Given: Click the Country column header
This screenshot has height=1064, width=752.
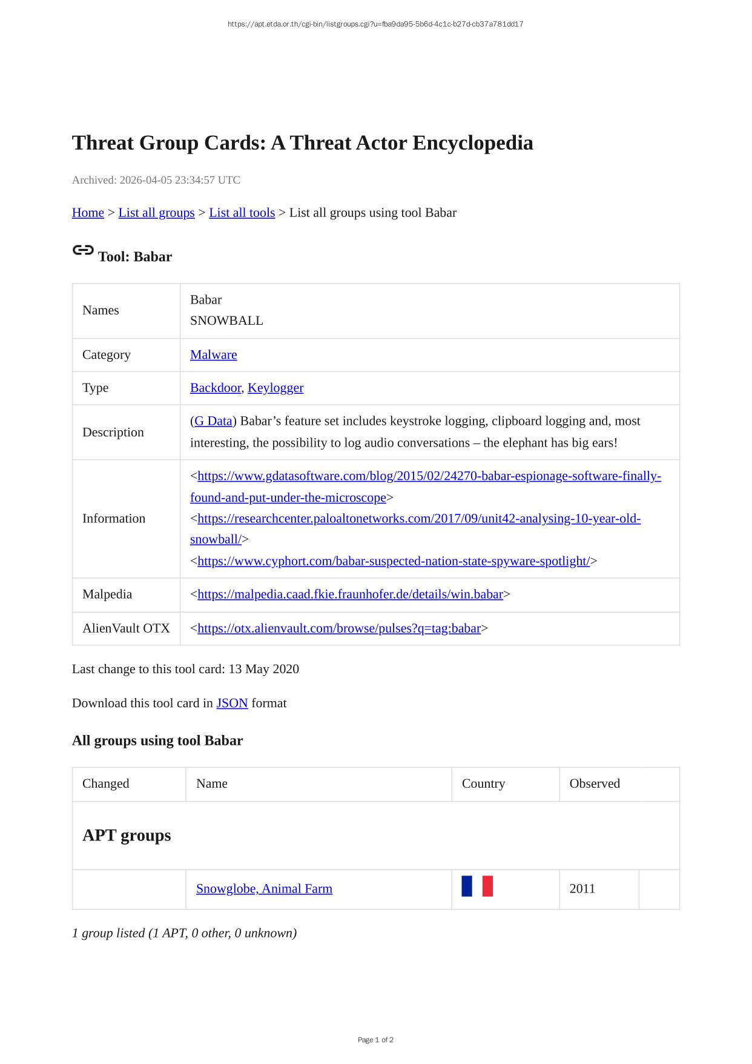Looking at the screenshot, I should pos(483,783).
